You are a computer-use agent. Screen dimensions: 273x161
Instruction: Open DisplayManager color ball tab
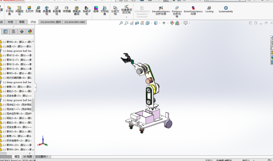(30, 31)
